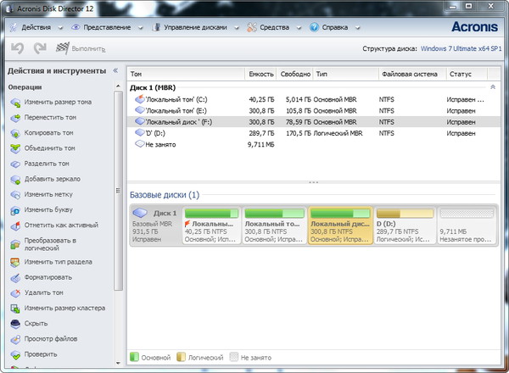Click the Изменить размер тома icon

(15, 103)
